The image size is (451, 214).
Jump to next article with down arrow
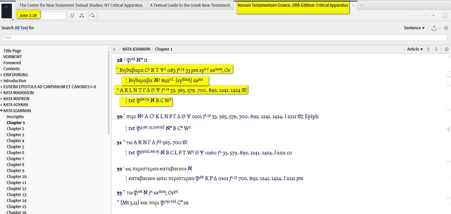point(436,49)
